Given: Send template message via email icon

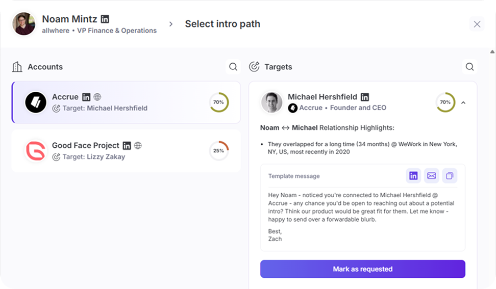Looking at the screenshot, I should click(x=432, y=176).
